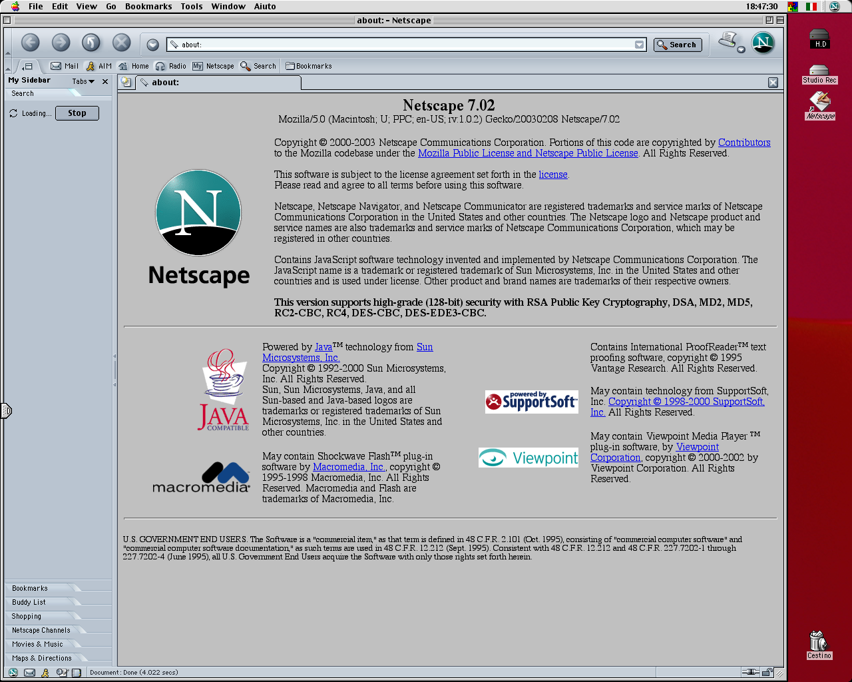Expand the Maps & Directions sidebar panel
852x682 pixels.
(58, 658)
